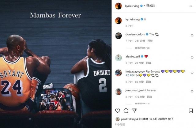Like imjaaaayyyyyy's comment with heart
Viewport: 196px width, 128px height.
pyautogui.click(x=192, y=73)
